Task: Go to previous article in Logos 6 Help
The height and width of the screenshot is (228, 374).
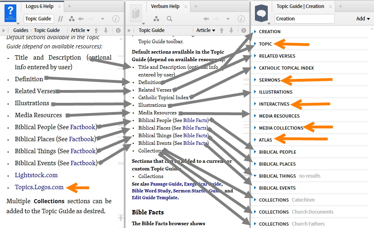Action: pyautogui.click(x=96, y=30)
